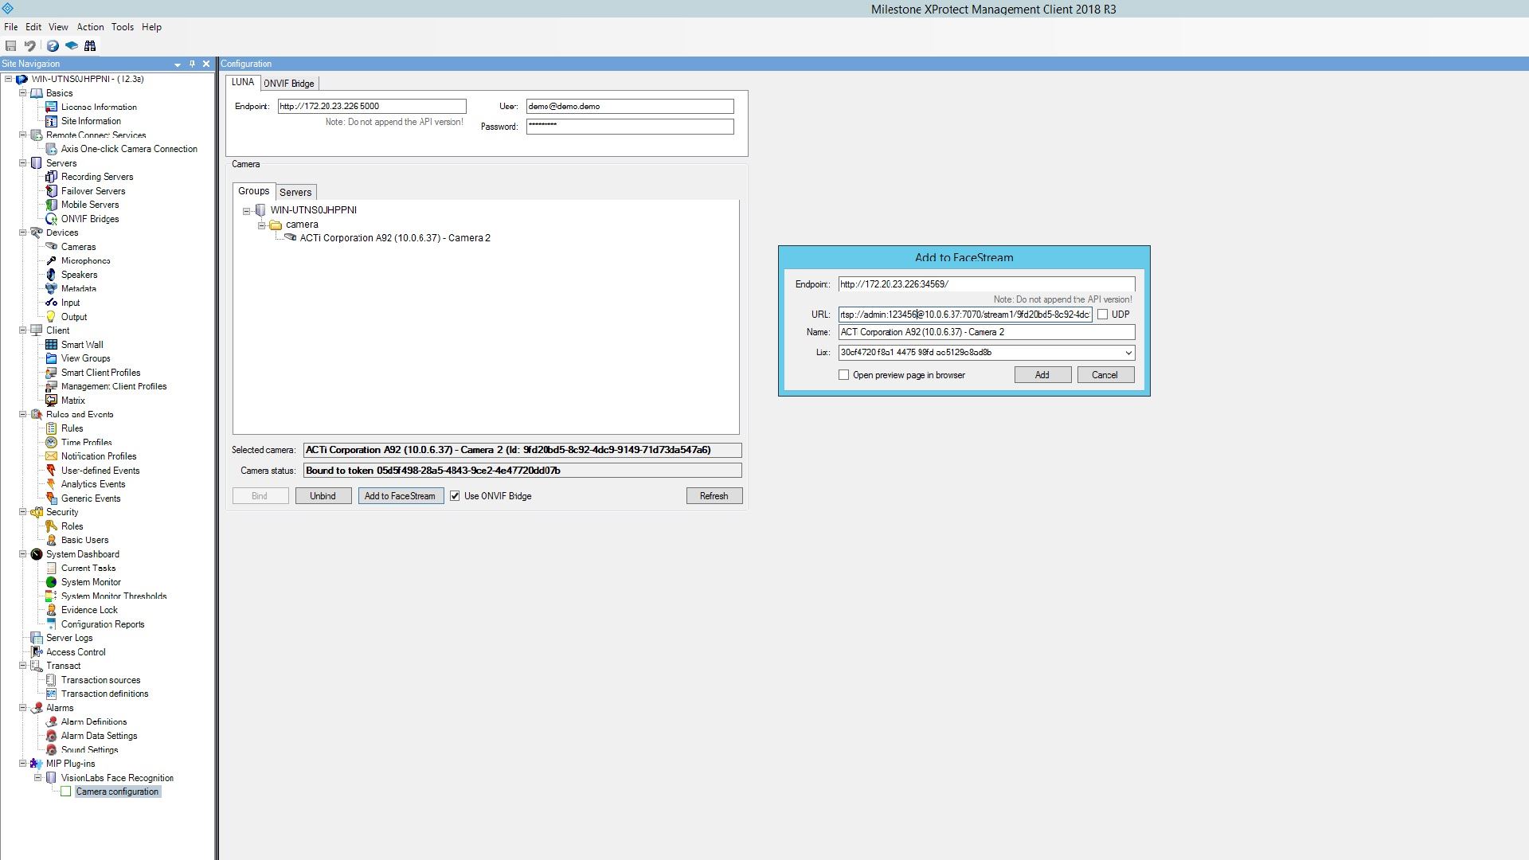Open the Recording Servers icon

pyautogui.click(x=51, y=177)
